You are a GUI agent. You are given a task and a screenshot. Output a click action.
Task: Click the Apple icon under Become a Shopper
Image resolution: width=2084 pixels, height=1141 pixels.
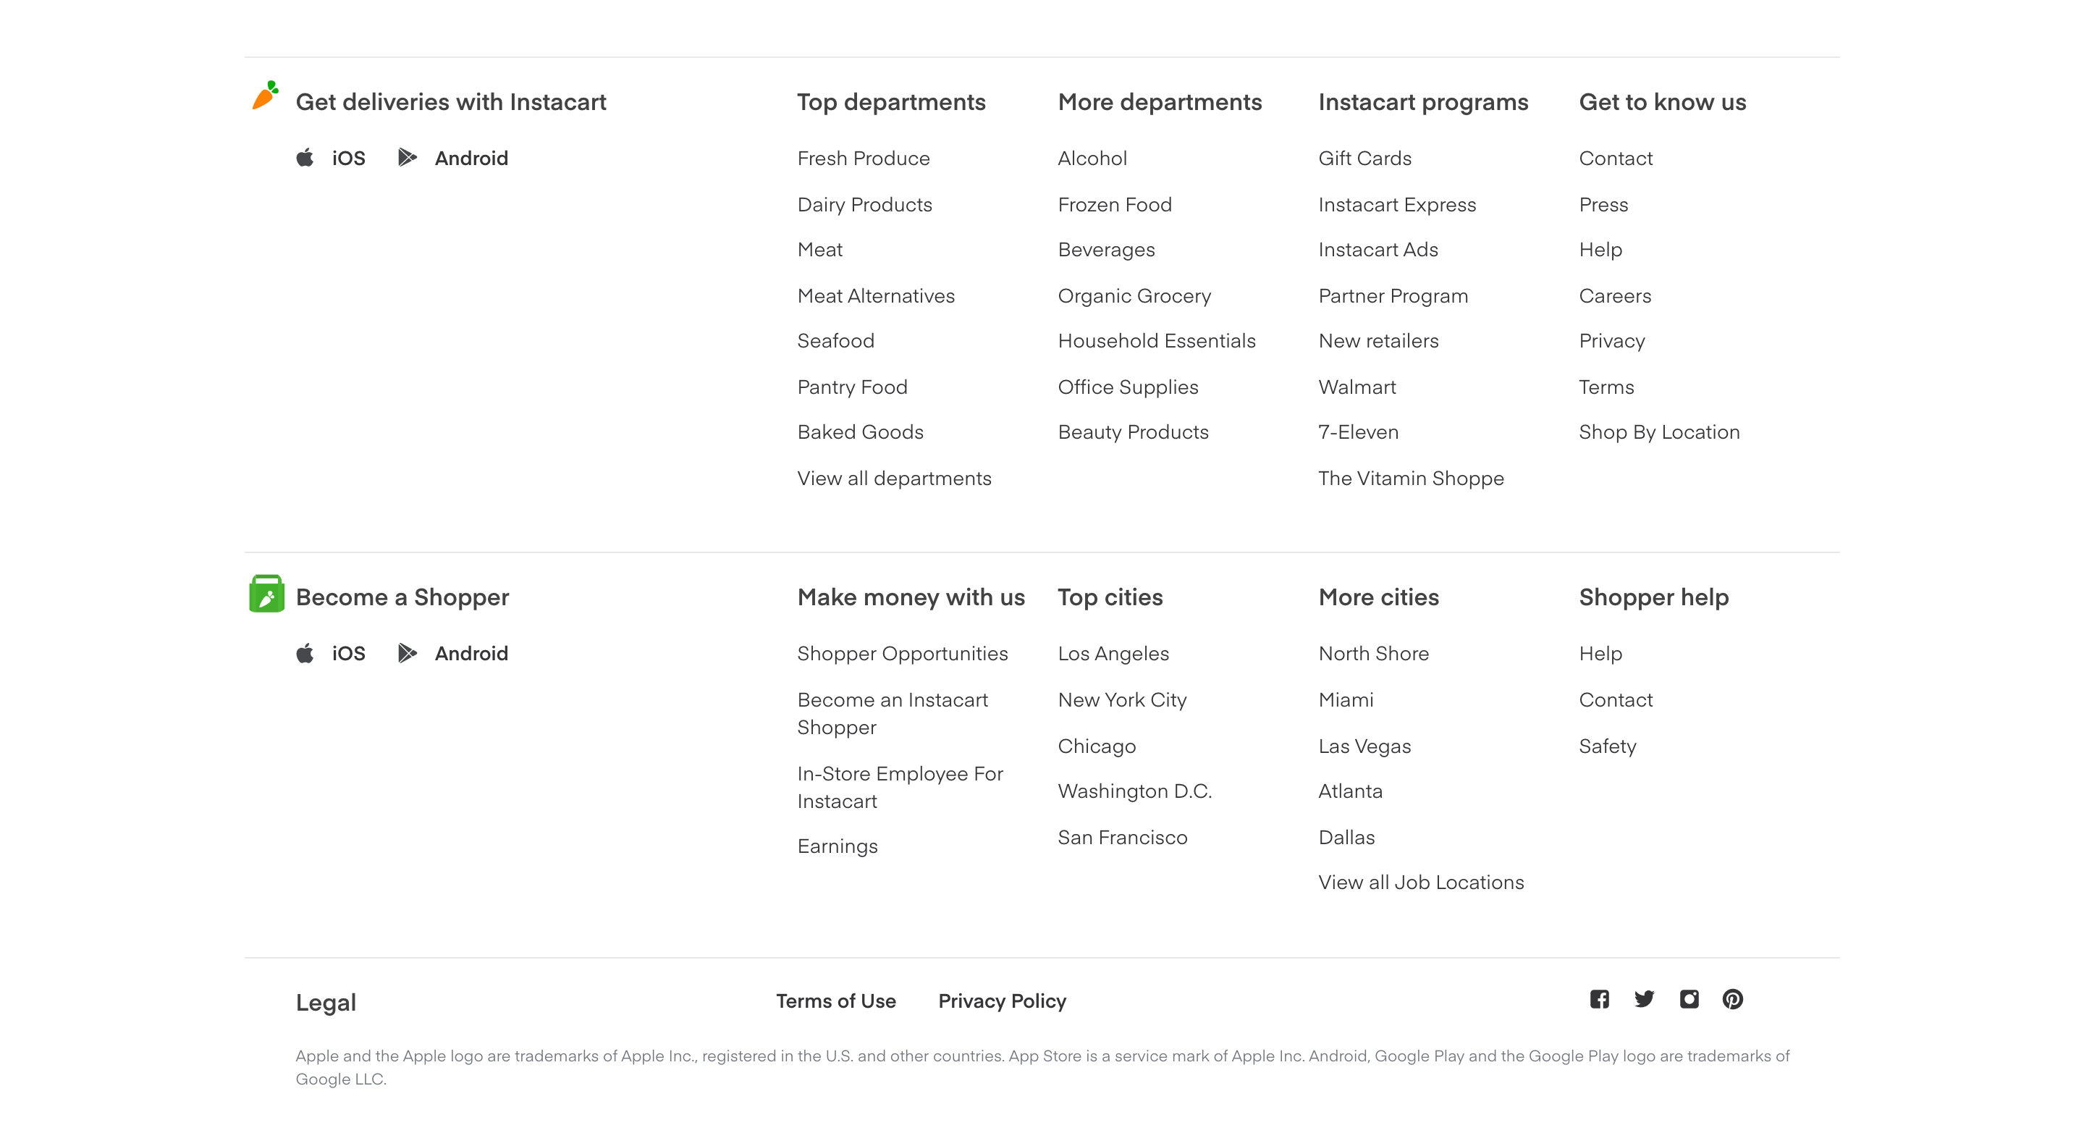point(305,652)
